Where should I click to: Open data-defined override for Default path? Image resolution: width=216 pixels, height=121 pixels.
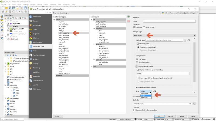pyautogui.click(x=189, y=40)
